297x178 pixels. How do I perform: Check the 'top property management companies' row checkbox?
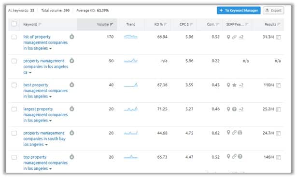click(14, 157)
